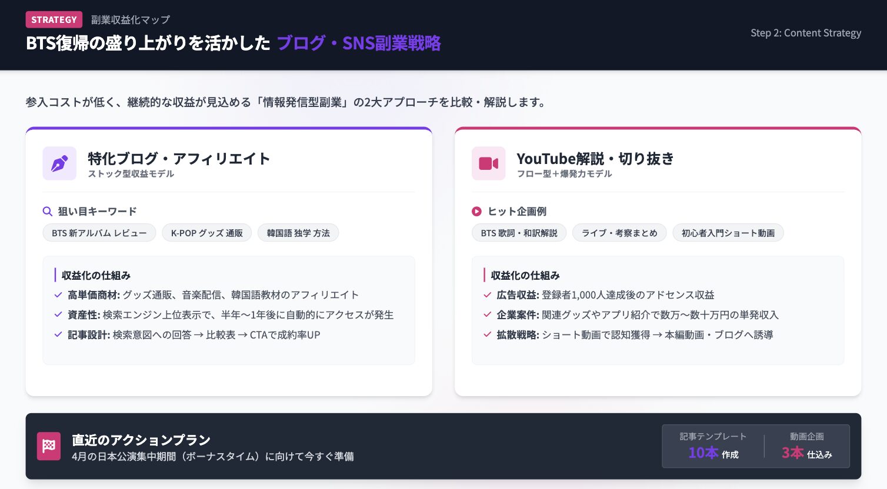Screen dimensions: 887x489
Task: Choose the 韓国語 独学 方法 keyword chip
Action: (298, 233)
